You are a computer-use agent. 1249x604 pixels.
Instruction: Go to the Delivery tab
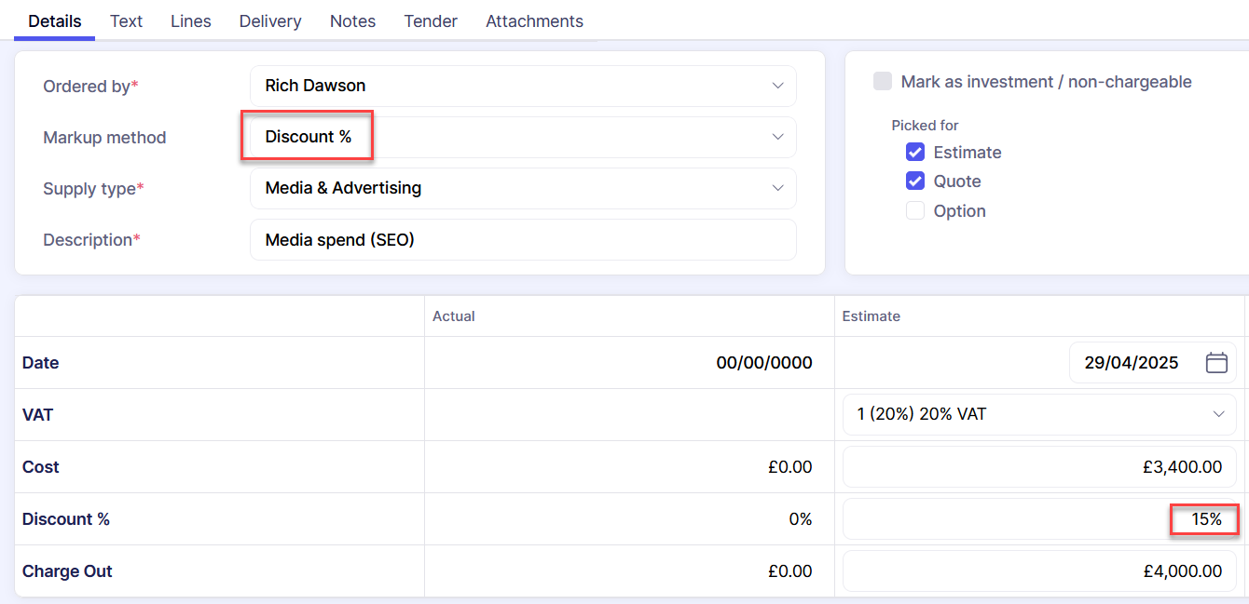270,20
